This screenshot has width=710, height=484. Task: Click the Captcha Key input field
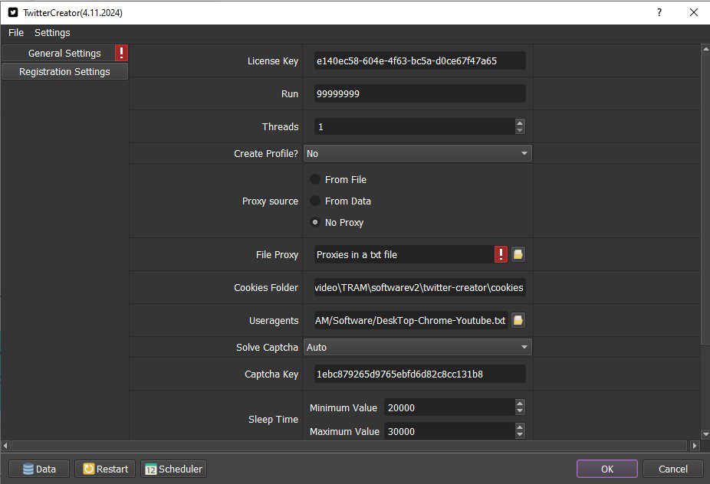419,374
